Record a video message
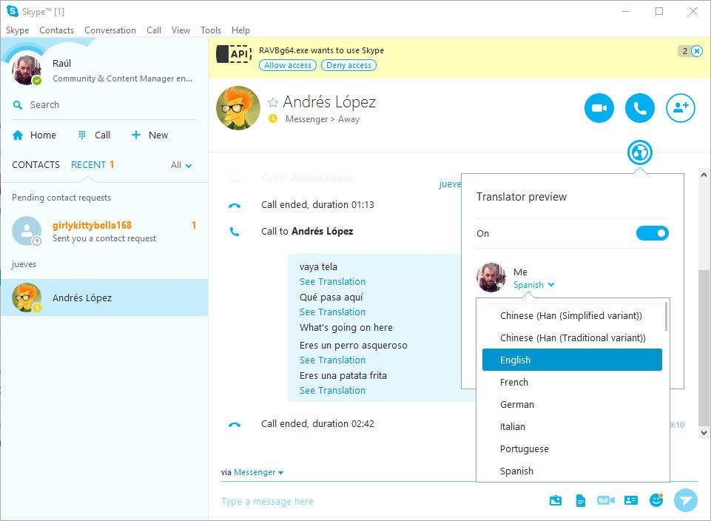The image size is (711, 521). (x=606, y=500)
